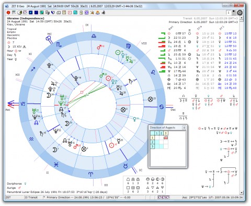Viewport: 251px width, 206px height.
Task: Open the crossed tools settings icon
Action: pos(92,13)
